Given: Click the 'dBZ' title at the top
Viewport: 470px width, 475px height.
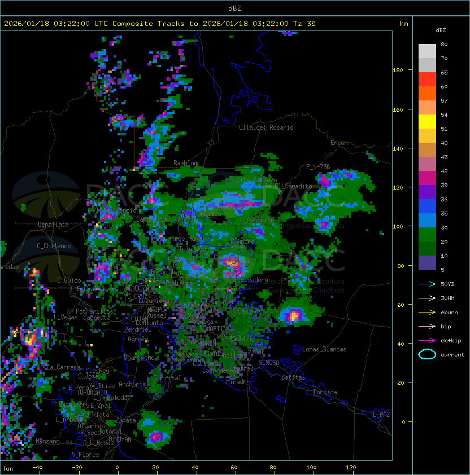Looking at the screenshot, I should pos(235,8).
